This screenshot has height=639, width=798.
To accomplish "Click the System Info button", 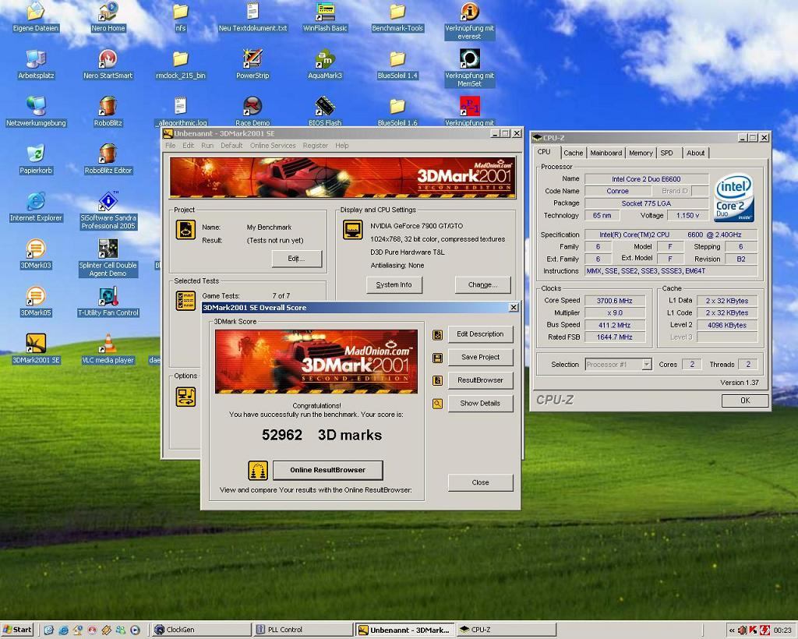I will click(394, 285).
